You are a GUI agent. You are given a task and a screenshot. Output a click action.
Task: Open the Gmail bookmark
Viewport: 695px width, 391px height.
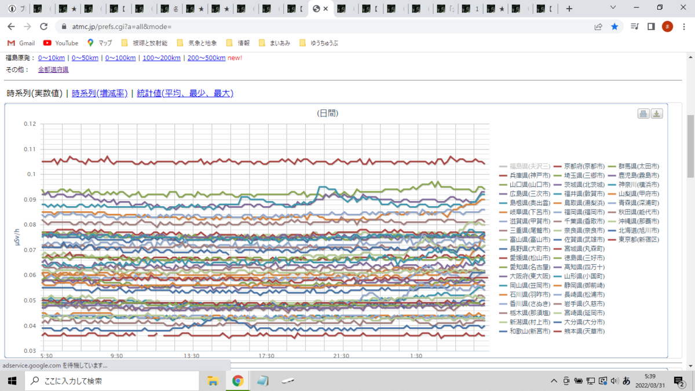tap(21, 43)
